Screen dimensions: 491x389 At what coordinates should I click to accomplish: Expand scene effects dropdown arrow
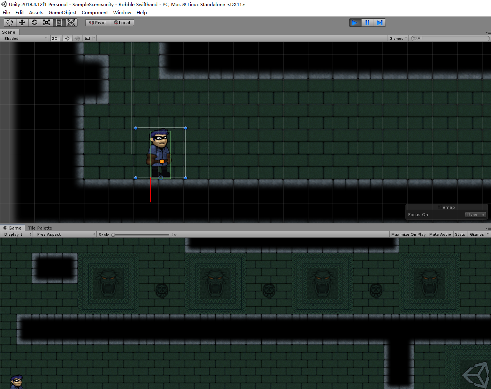pyautogui.click(x=94, y=38)
